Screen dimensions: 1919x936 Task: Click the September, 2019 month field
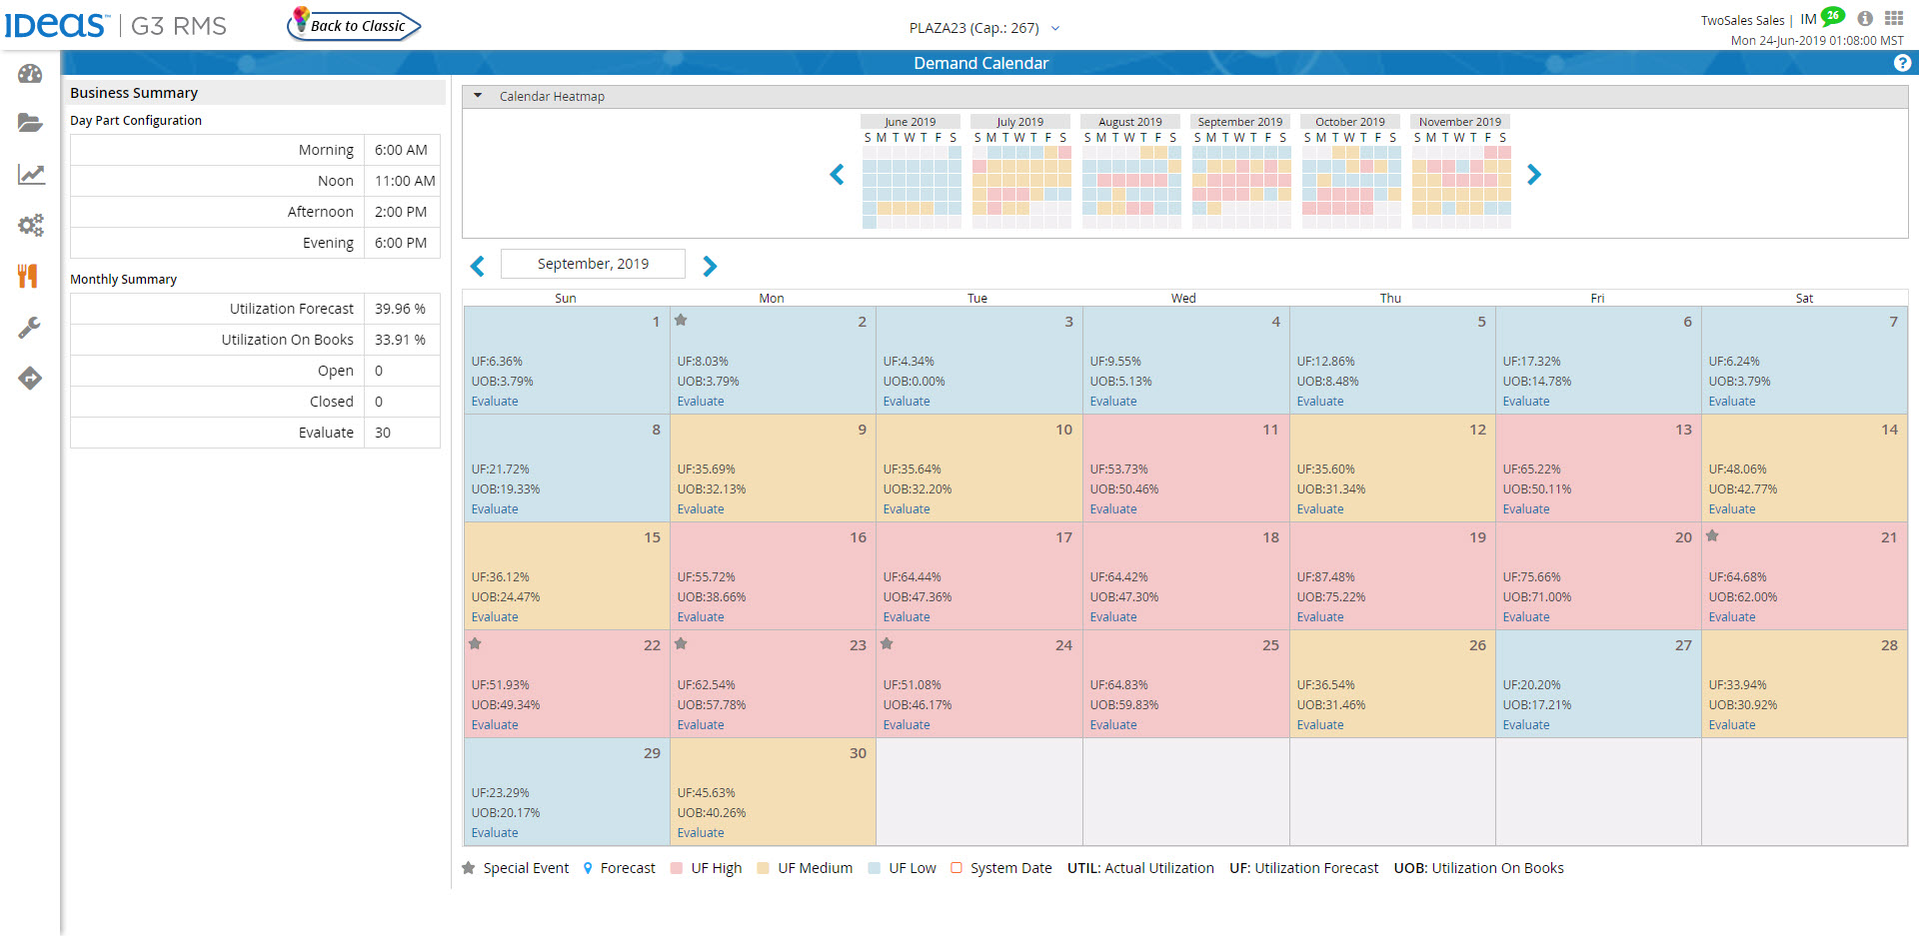coord(593,264)
